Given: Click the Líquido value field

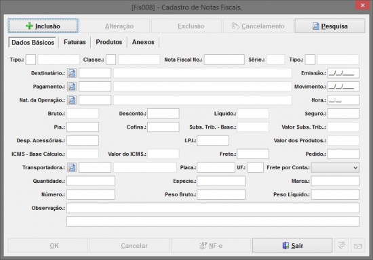Looking at the screenshot, I should click(253, 114).
